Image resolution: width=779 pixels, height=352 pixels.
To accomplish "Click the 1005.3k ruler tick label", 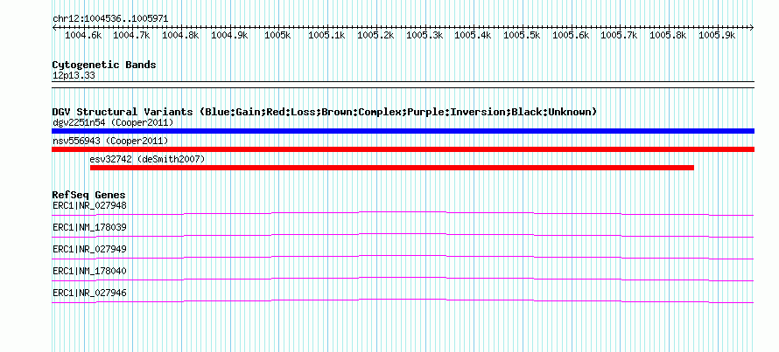I will click(x=425, y=35).
